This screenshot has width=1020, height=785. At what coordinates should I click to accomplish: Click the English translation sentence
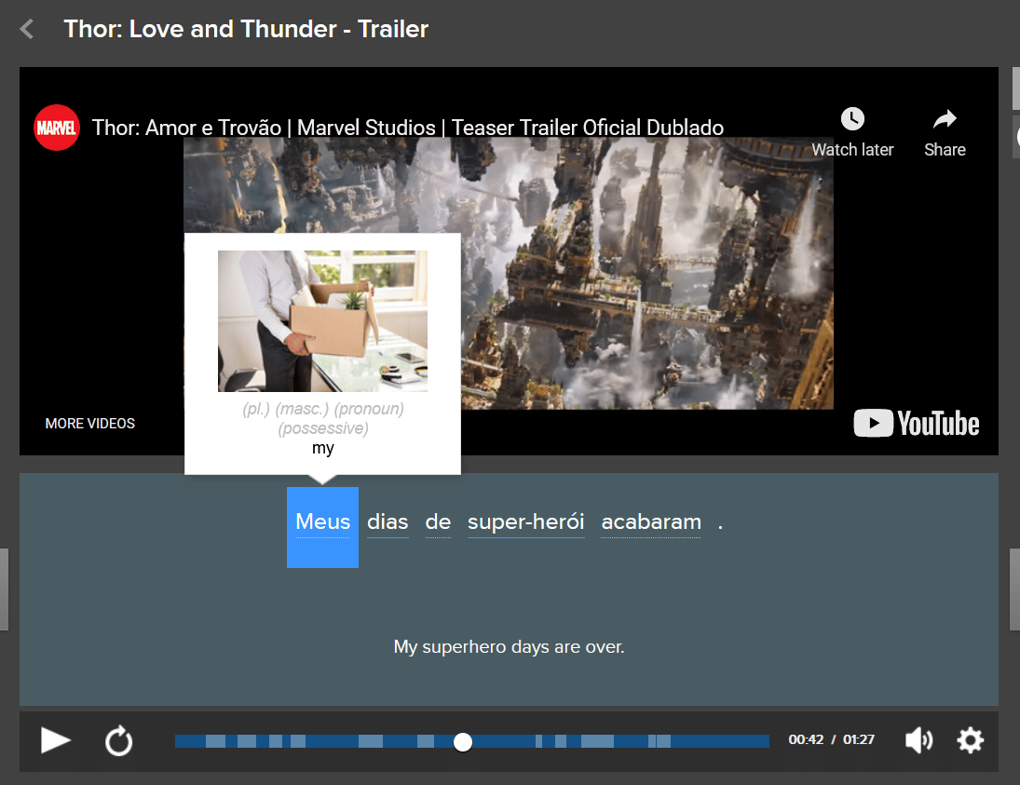tap(509, 646)
